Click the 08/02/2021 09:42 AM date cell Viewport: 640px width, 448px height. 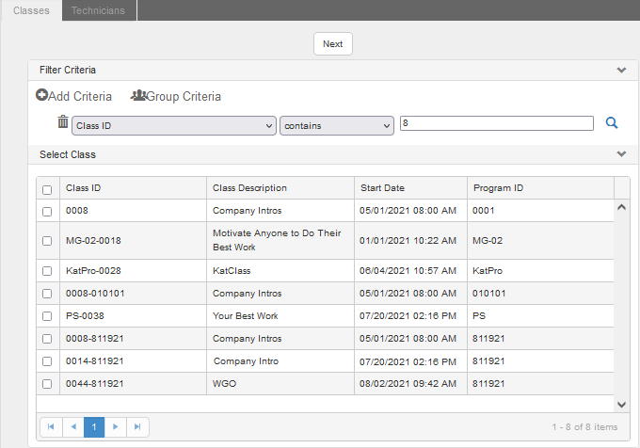410,384
